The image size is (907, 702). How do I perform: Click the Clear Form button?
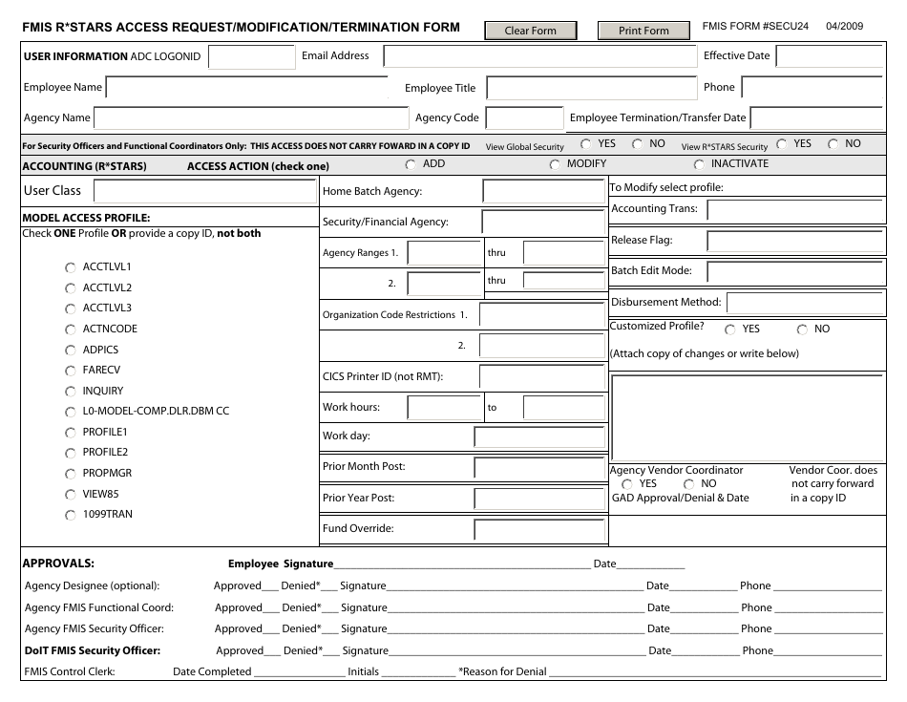click(x=531, y=30)
